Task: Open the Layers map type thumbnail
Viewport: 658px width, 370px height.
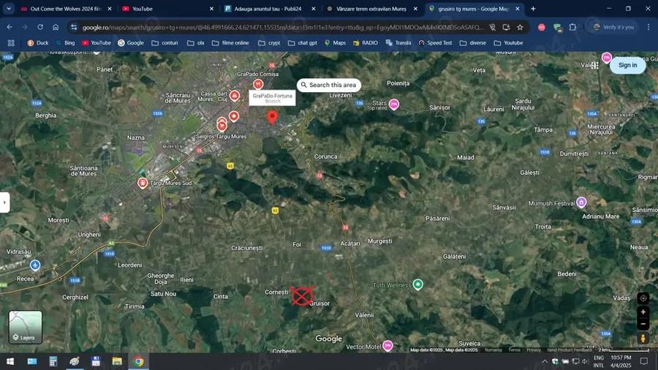Action: coord(25,327)
